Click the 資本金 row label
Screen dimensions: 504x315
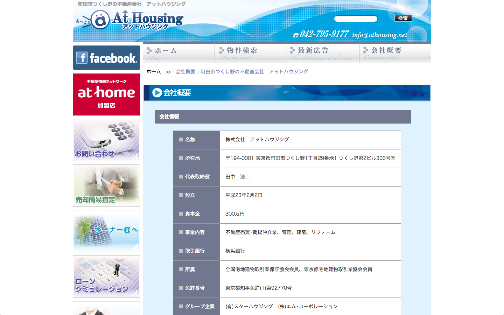coord(192,214)
